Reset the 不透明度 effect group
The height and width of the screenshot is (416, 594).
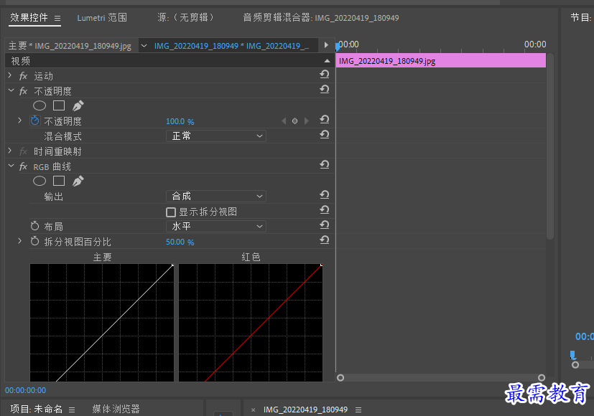(x=324, y=90)
